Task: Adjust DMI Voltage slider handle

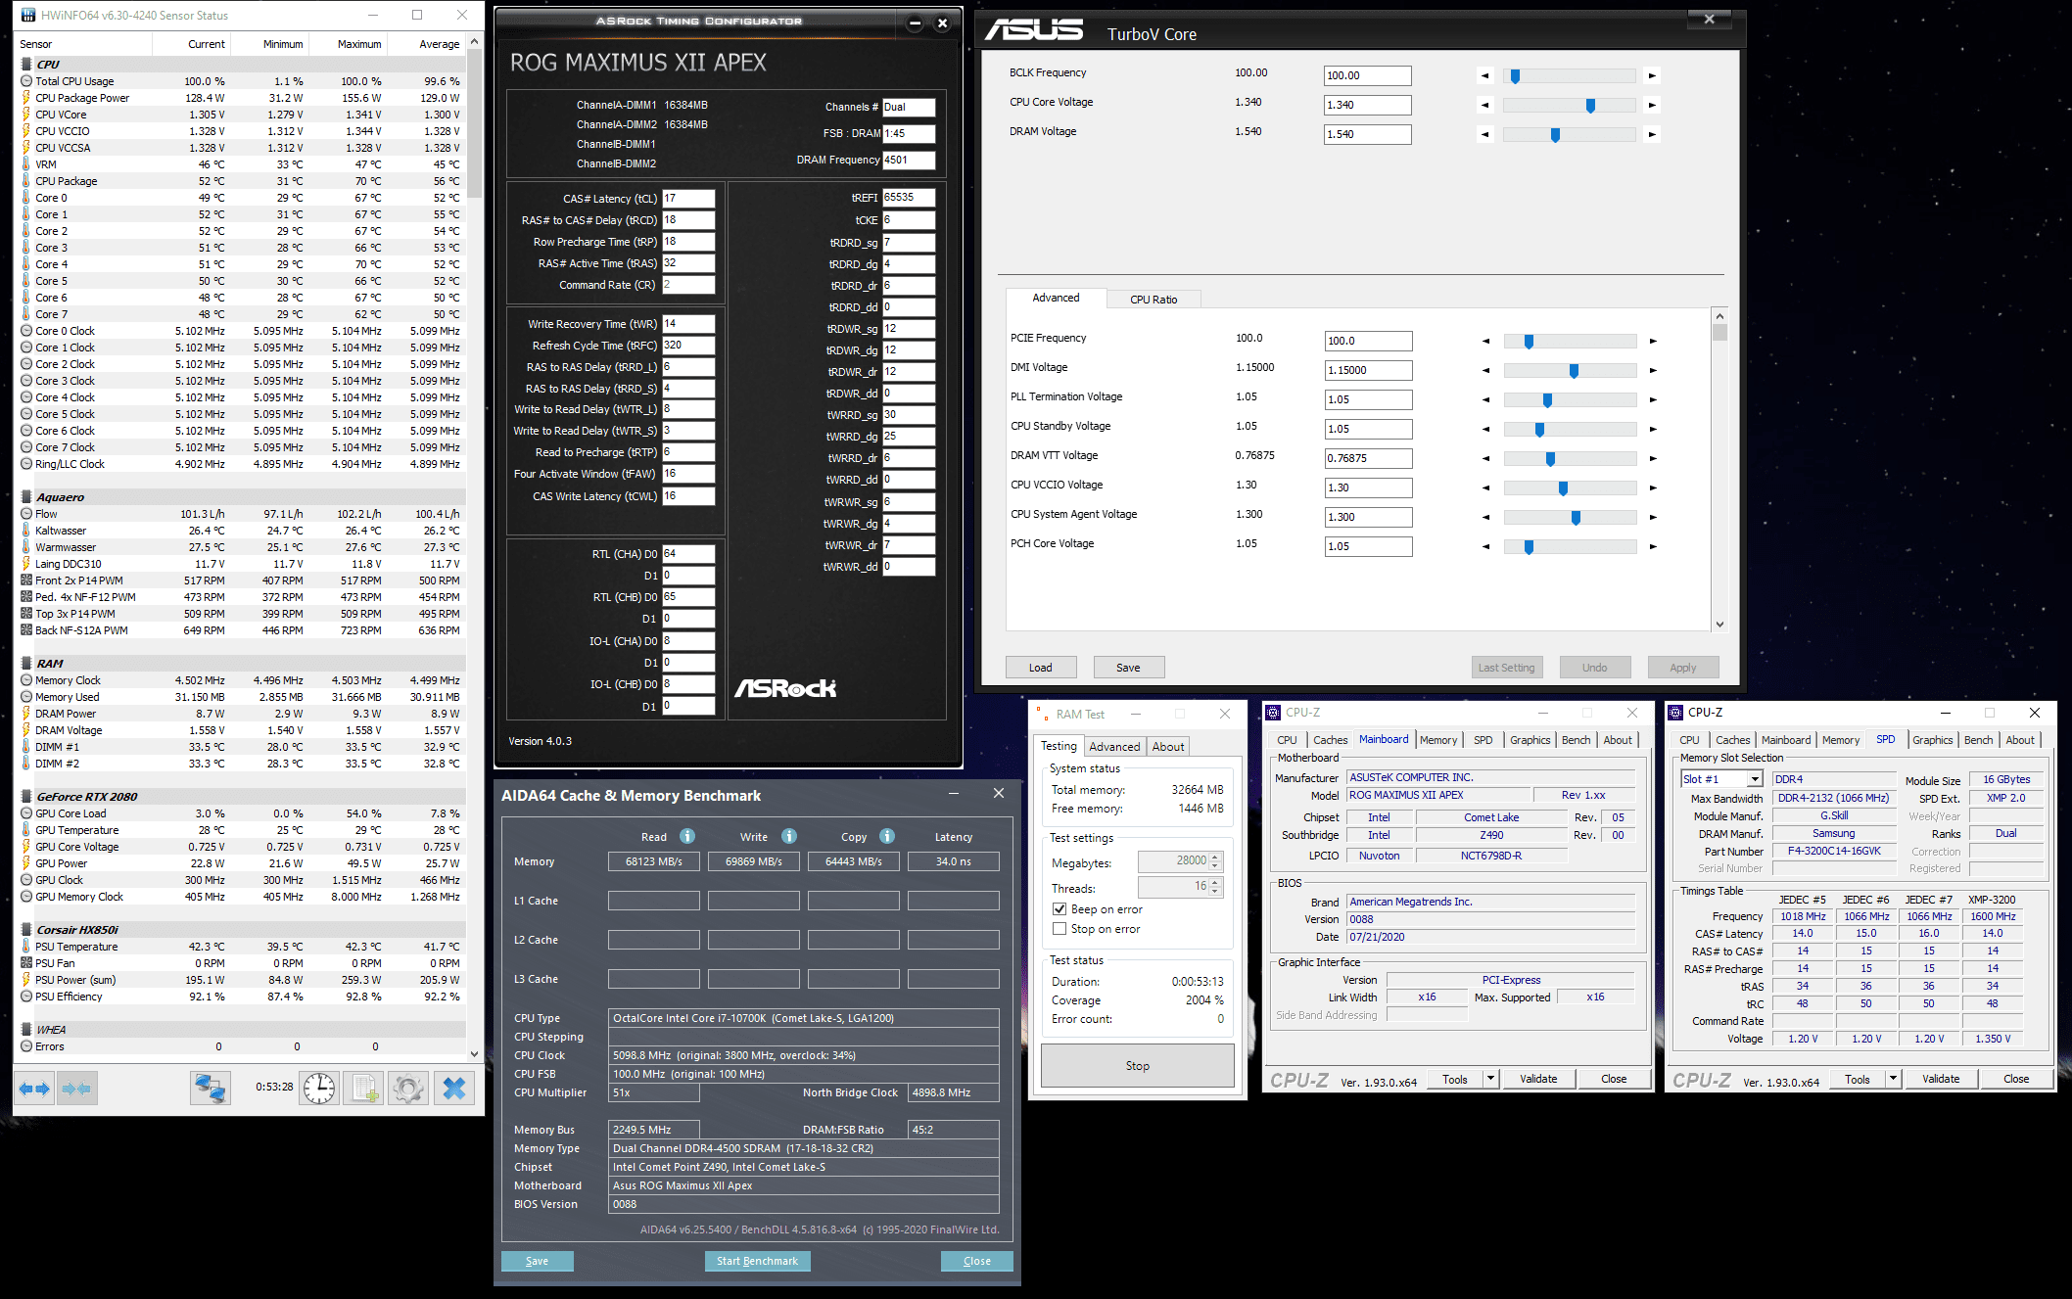Action: (1574, 371)
